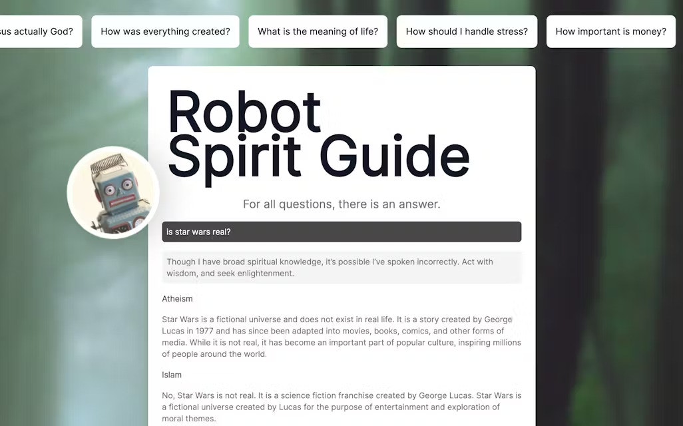
Task: Click the tagline 'For all questions, there is an answer.'
Action: [341, 204]
